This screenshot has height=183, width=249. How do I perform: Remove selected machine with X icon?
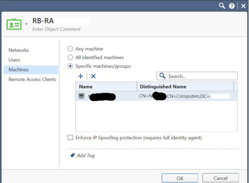point(93,76)
